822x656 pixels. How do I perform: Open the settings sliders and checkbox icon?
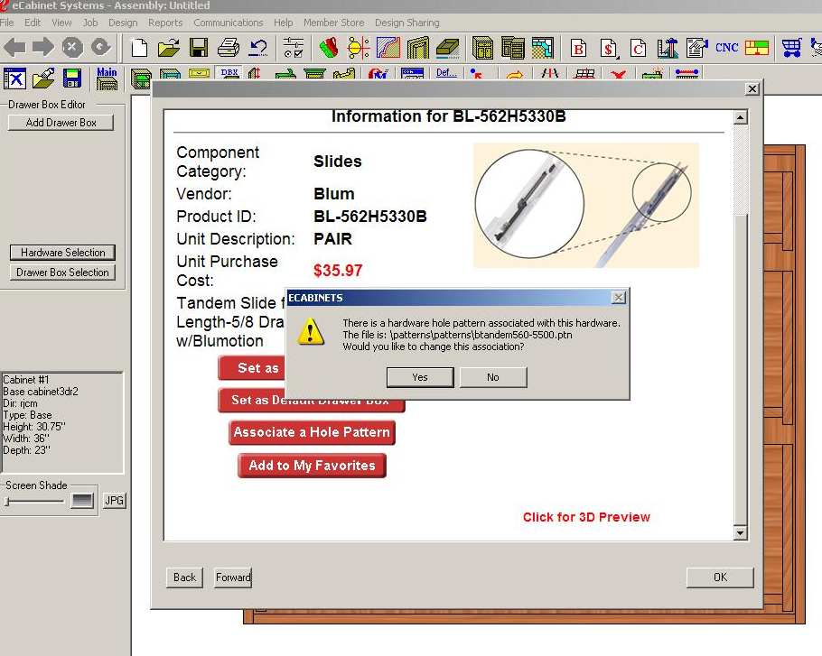293,48
